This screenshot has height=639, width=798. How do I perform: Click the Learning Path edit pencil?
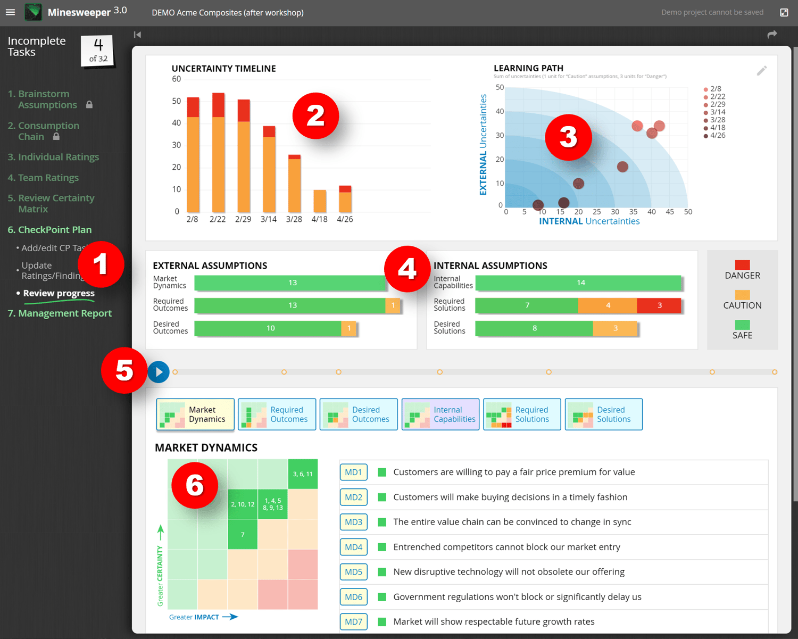[761, 71]
